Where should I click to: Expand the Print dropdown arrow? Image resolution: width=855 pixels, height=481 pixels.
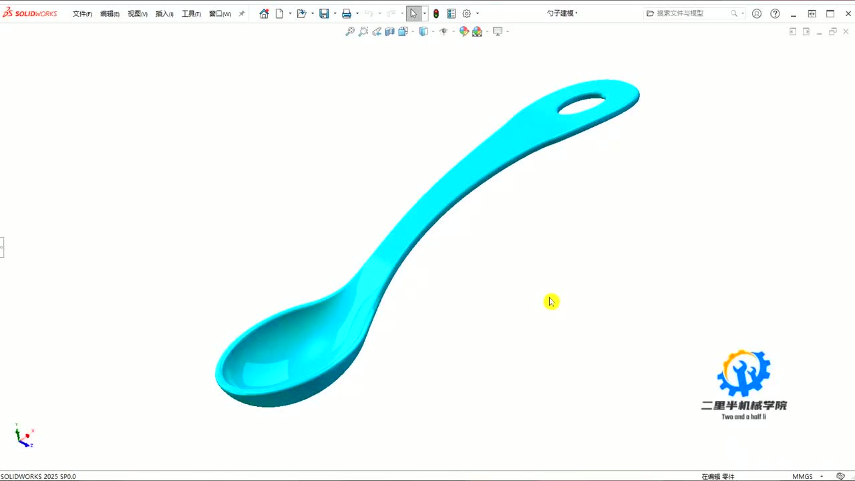(x=357, y=13)
